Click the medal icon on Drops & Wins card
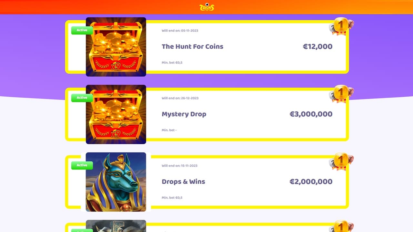The image size is (413, 232). click(341, 160)
